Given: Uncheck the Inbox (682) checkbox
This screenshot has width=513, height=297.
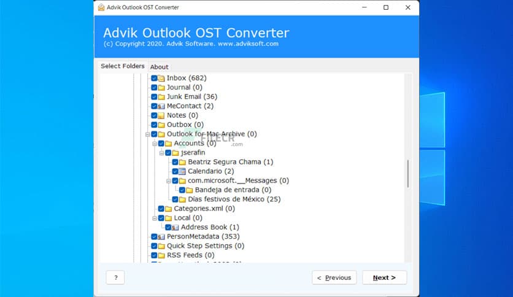Looking at the screenshot, I should click(x=154, y=78).
